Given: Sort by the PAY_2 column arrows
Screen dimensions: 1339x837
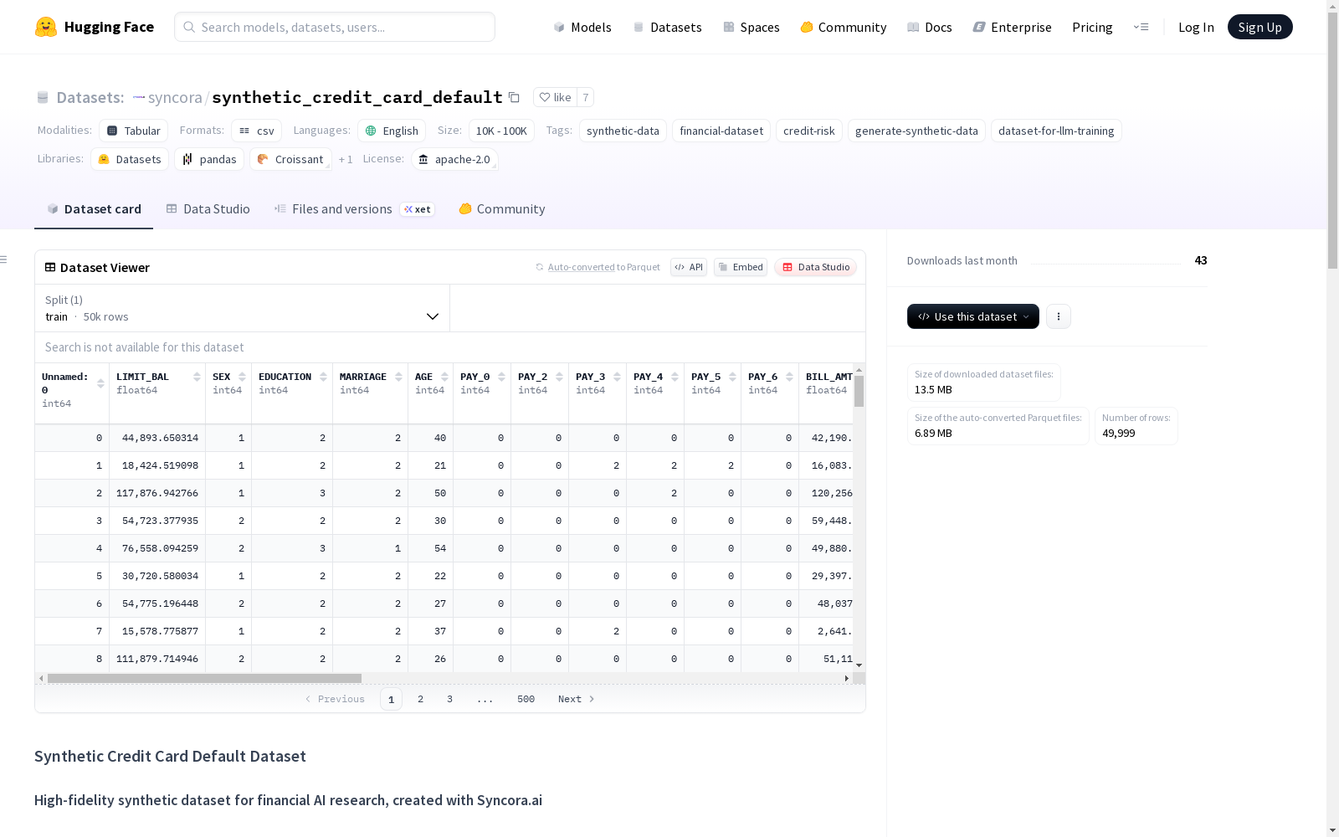Looking at the screenshot, I should (559, 377).
